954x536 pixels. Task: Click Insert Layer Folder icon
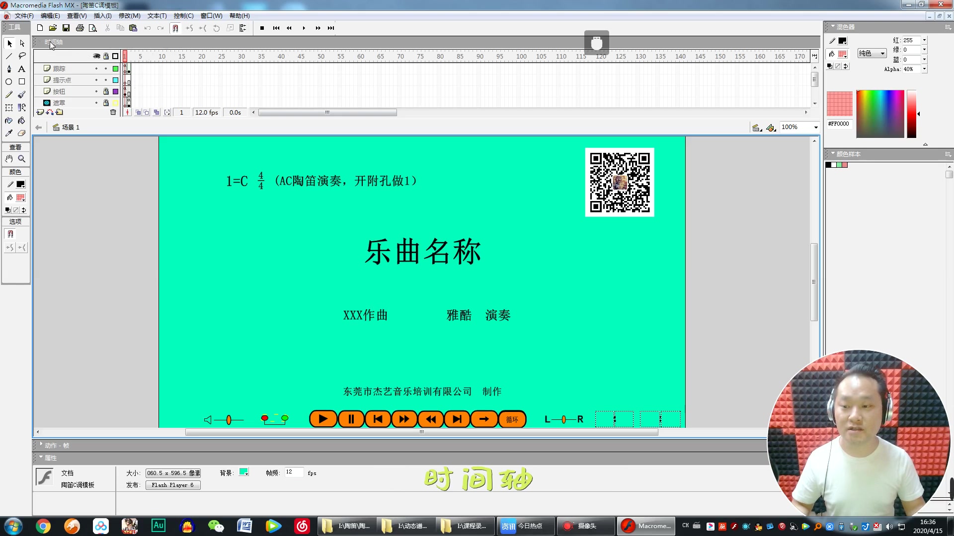pyautogui.click(x=59, y=113)
